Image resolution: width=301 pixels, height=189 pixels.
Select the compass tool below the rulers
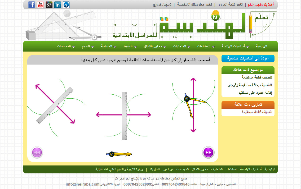coord(119,154)
